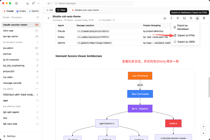
Task: Choose Export as Markdown
Action: click(x=185, y=27)
